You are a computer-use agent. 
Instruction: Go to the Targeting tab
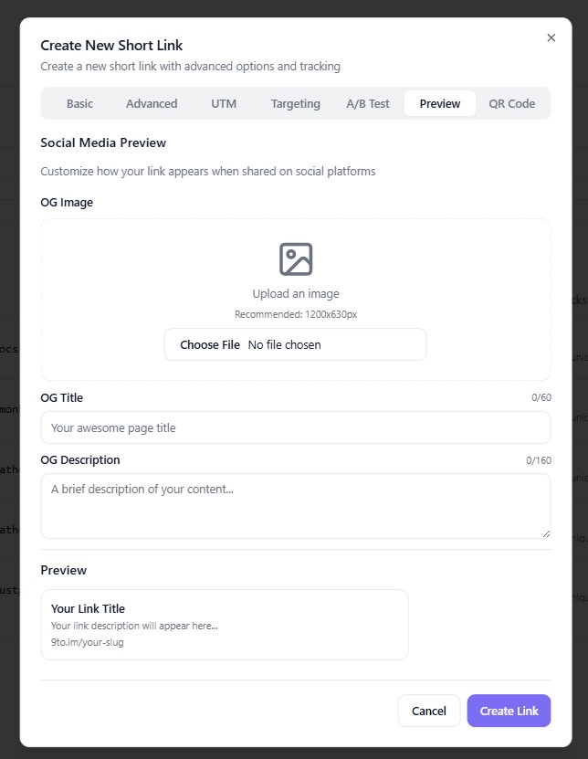pos(295,103)
